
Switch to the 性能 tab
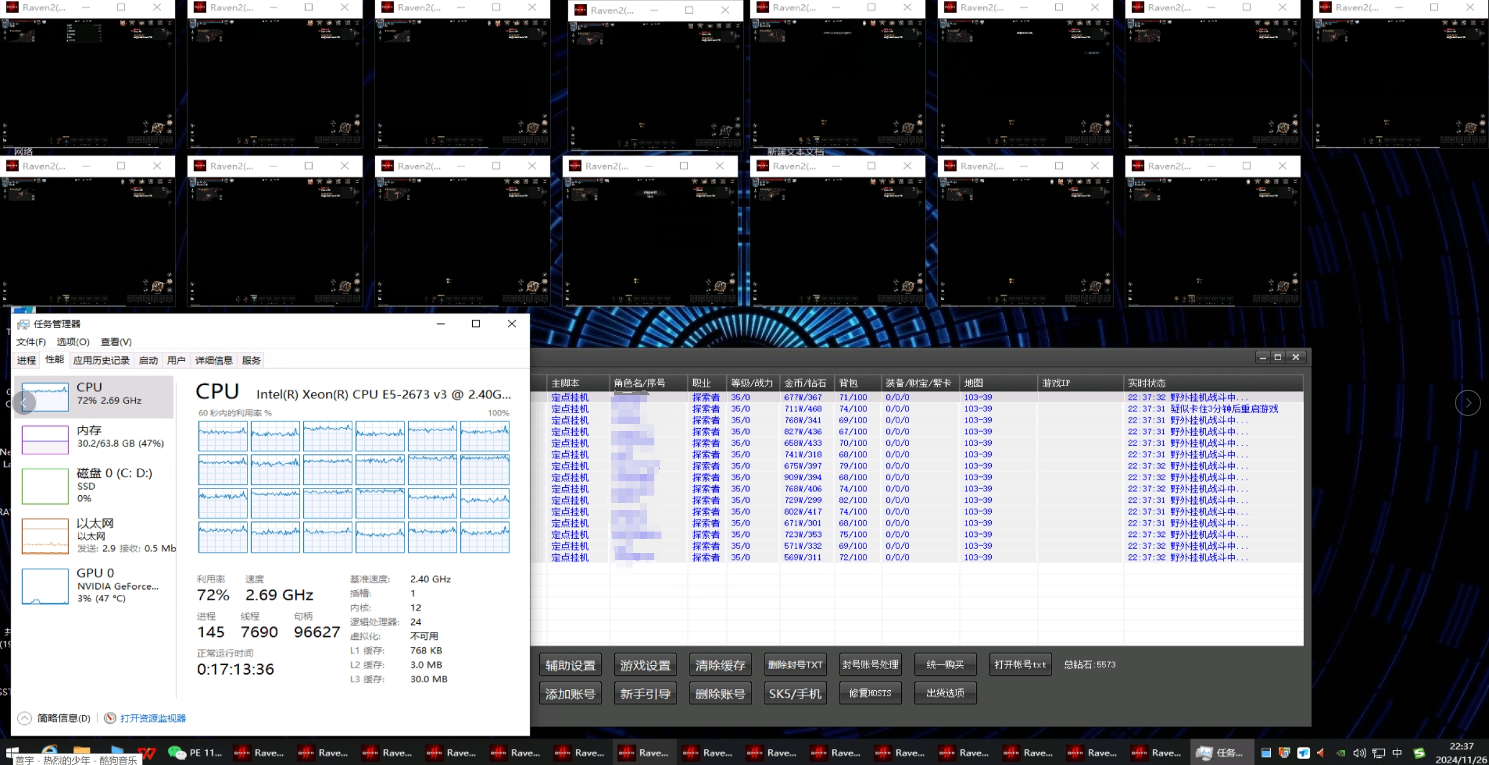pos(55,360)
